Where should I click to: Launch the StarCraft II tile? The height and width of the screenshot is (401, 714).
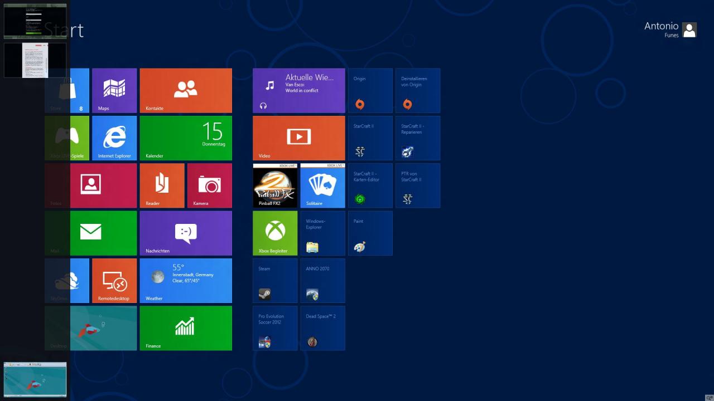tap(370, 138)
